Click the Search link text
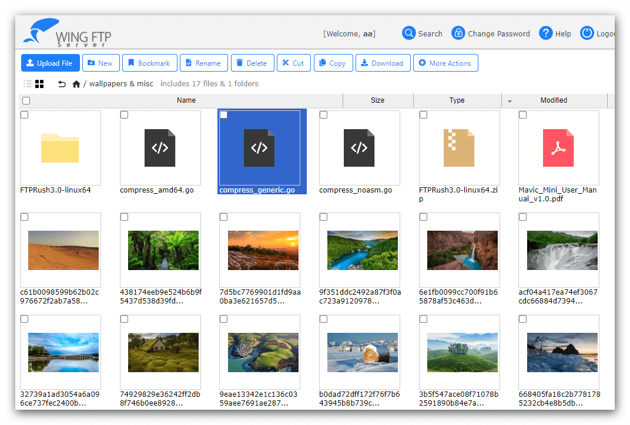This screenshot has width=630, height=425. tap(430, 33)
